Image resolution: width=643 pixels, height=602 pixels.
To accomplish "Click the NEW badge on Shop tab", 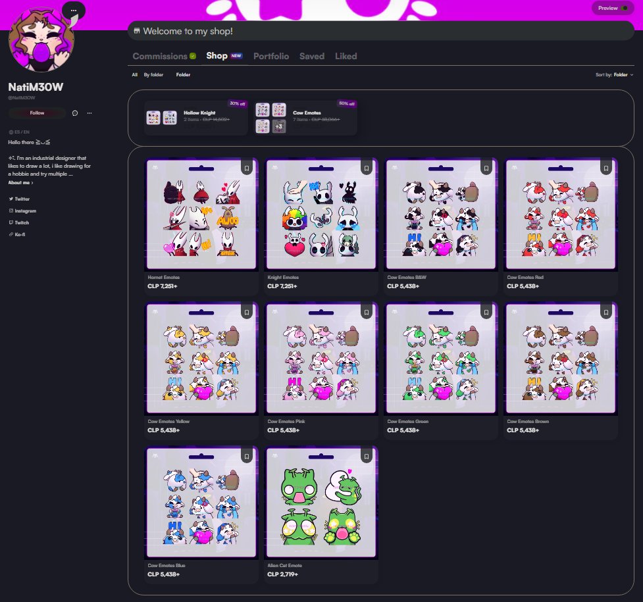I will [x=236, y=56].
